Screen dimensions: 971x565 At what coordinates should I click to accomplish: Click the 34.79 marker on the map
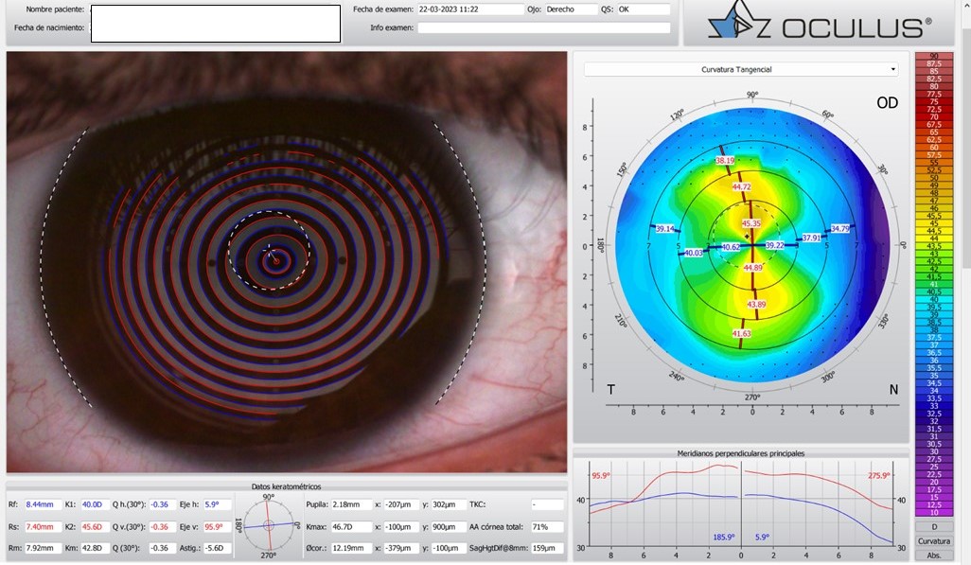pos(839,228)
